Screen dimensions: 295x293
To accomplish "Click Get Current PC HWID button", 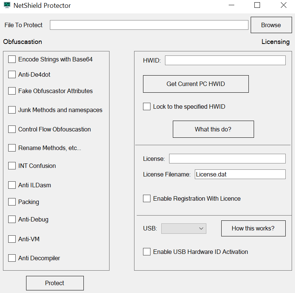I will [x=196, y=84].
